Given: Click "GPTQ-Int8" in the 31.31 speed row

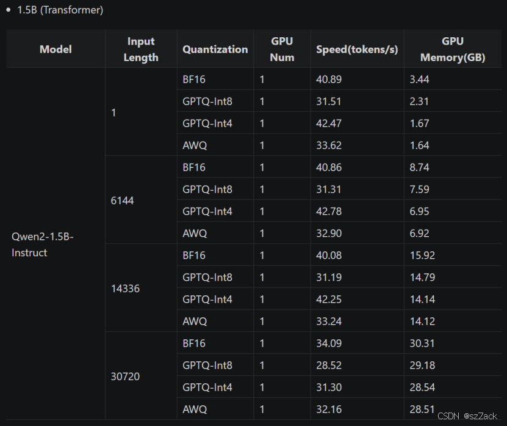Looking at the screenshot, I should (x=207, y=189).
